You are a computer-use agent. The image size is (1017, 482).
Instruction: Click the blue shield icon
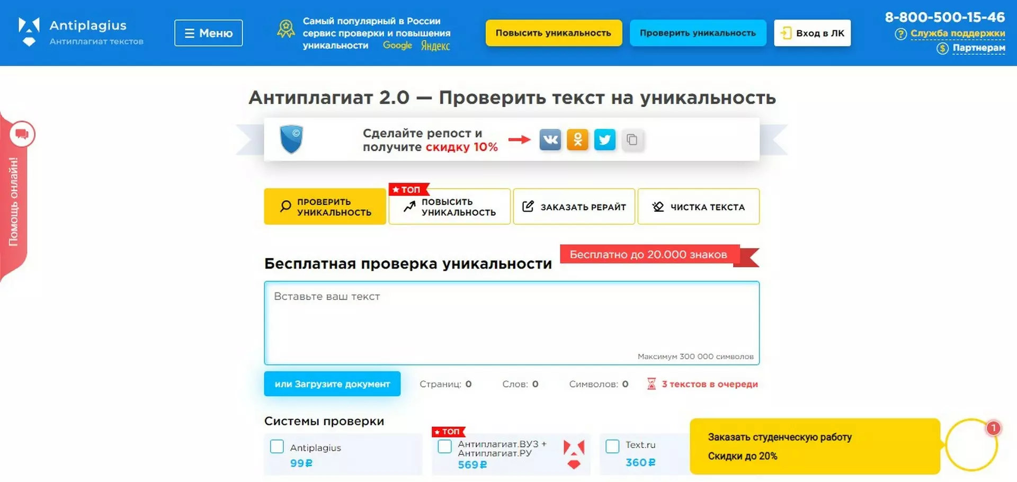[x=291, y=139]
